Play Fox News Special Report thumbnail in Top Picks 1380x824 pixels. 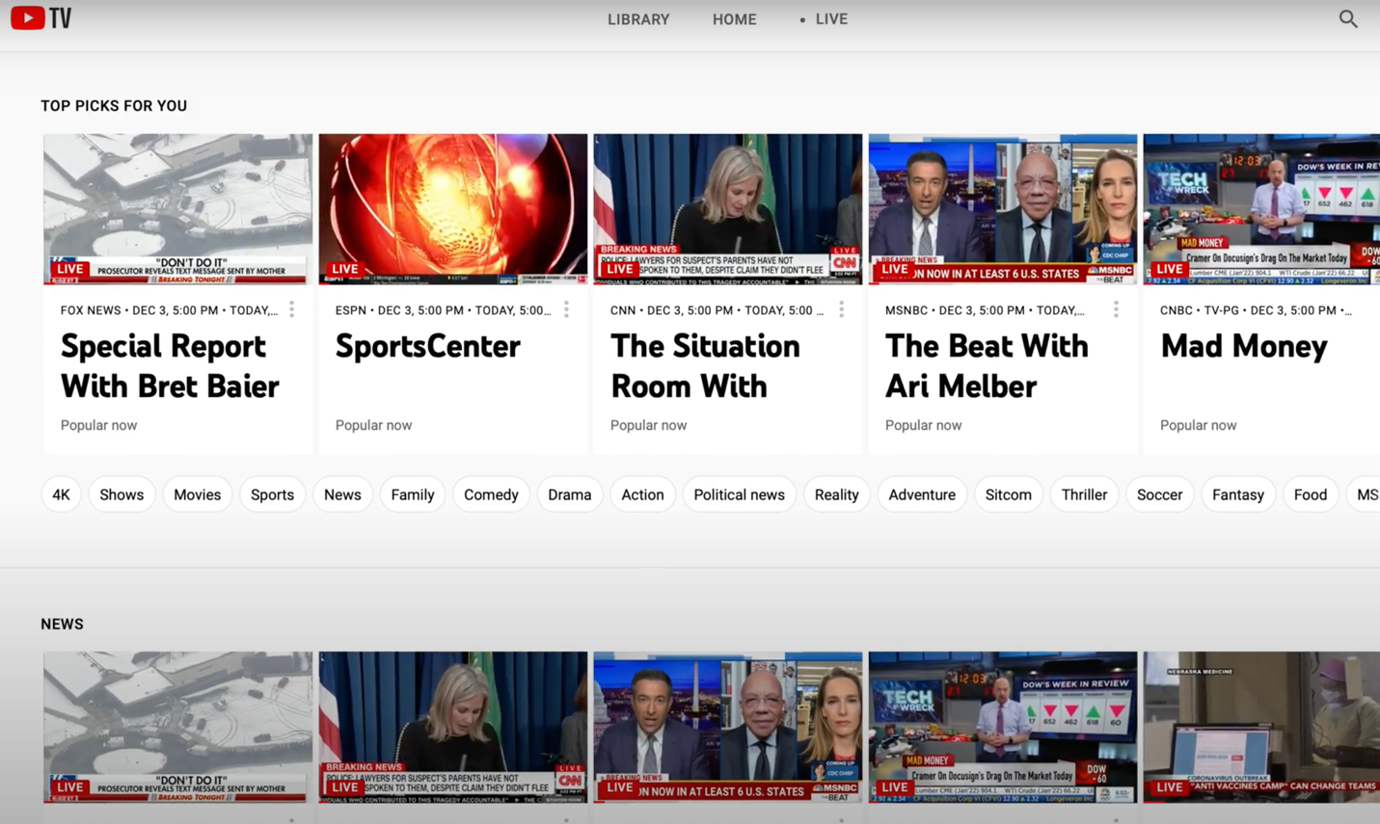pos(178,209)
